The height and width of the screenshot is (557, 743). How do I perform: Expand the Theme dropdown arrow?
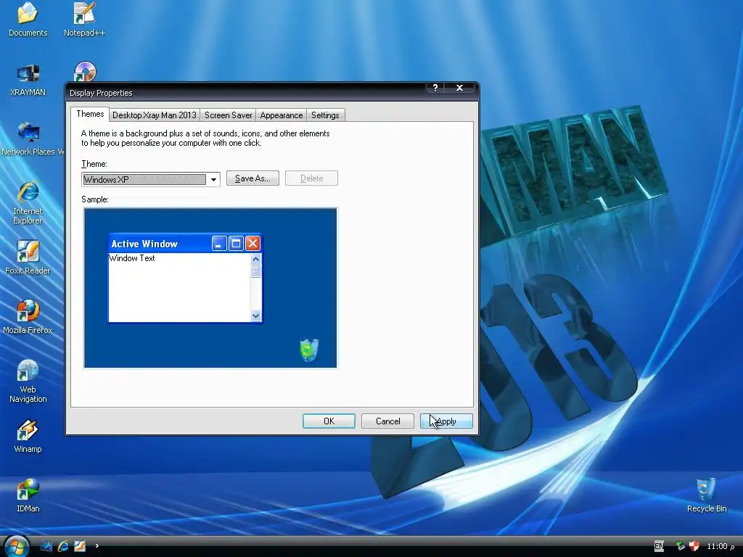pyautogui.click(x=214, y=180)
